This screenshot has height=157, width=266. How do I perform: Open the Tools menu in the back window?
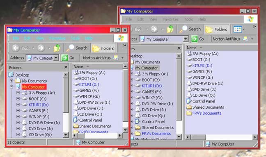(x=188, y=19)
